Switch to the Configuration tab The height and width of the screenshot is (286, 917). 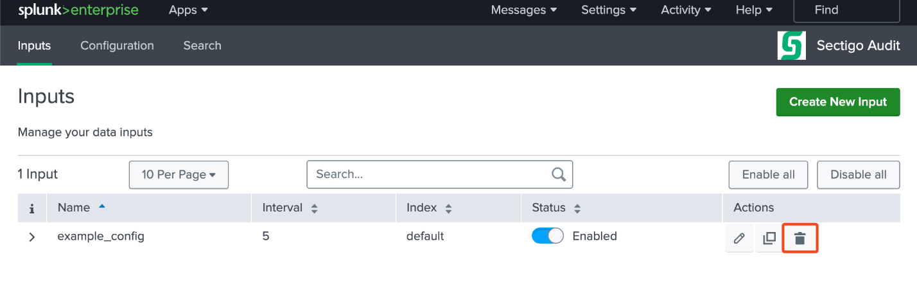tap(117, 46)
